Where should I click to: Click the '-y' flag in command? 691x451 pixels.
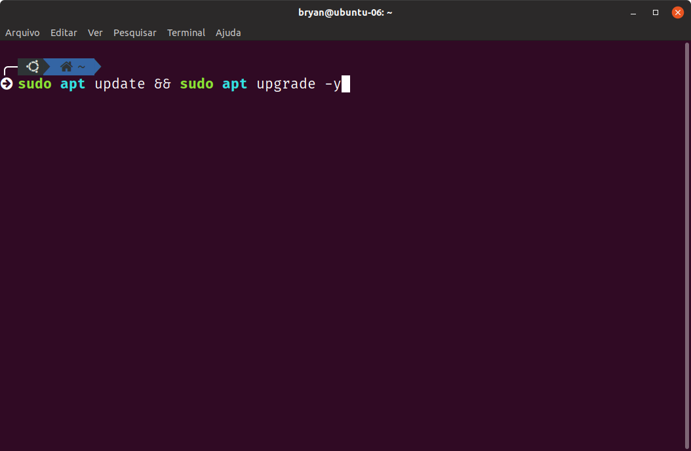click(333, 84)
